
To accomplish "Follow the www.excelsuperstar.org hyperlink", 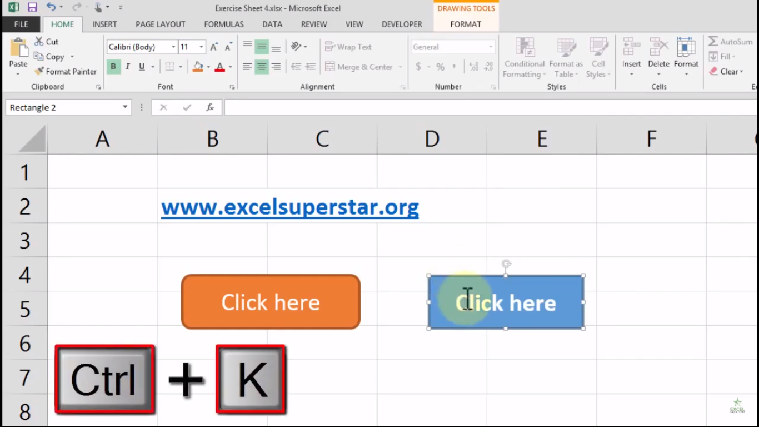I will 290,207.
